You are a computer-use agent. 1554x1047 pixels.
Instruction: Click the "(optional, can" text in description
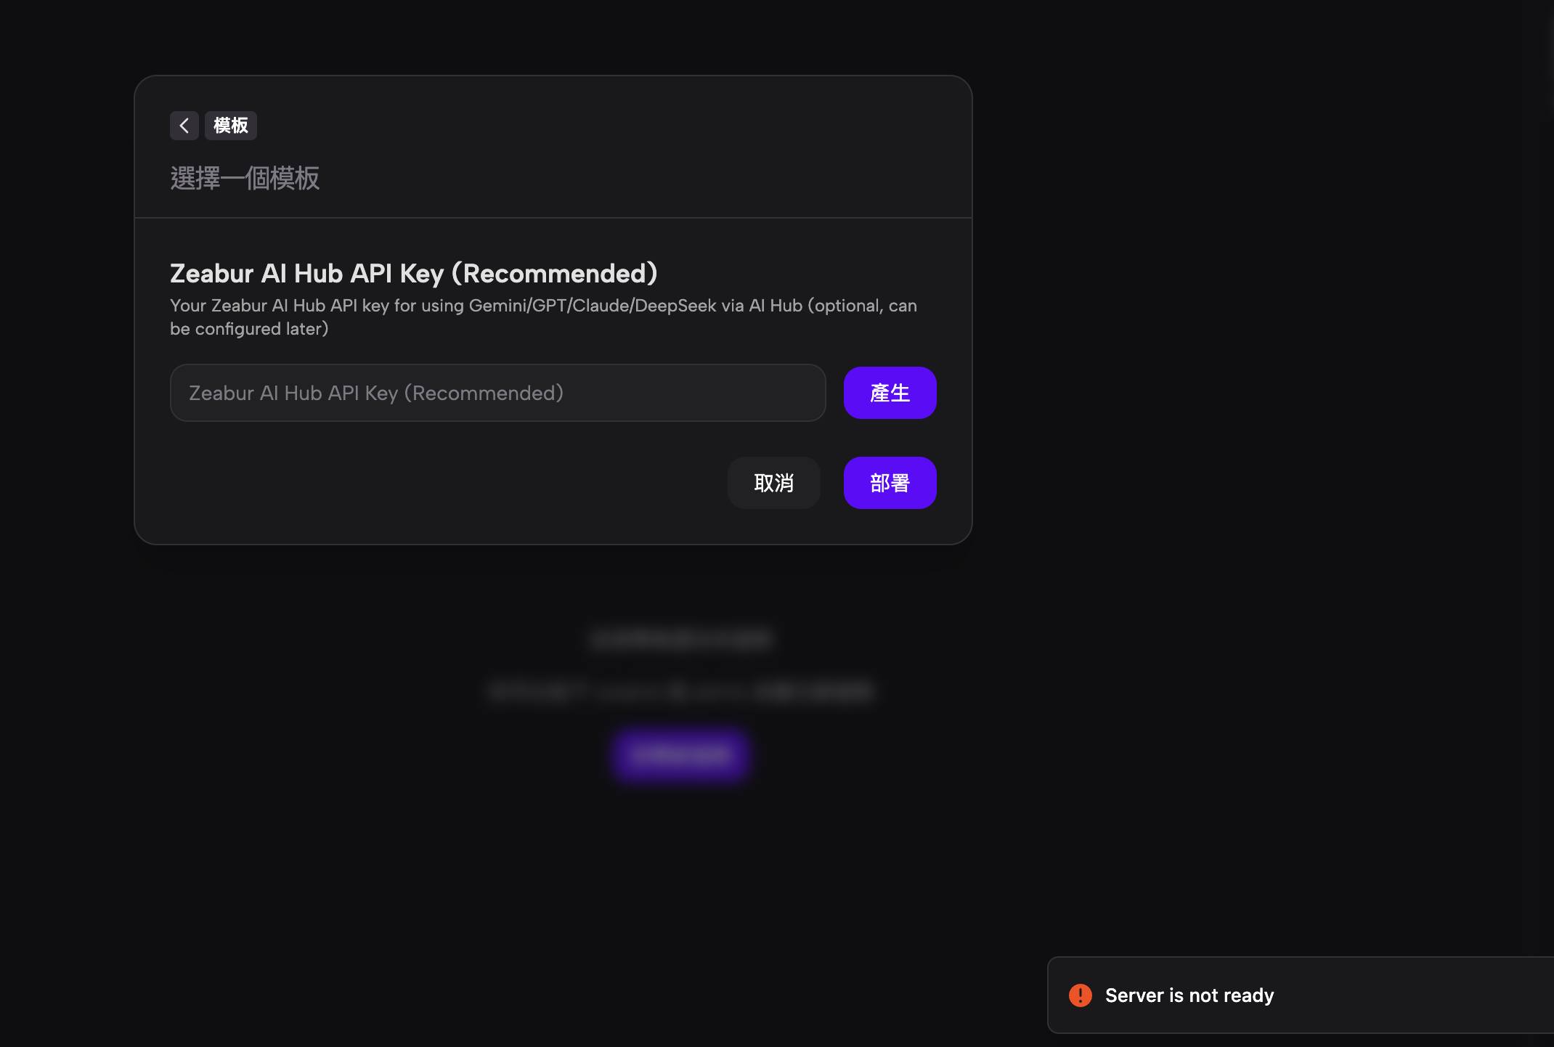(862, 306)
